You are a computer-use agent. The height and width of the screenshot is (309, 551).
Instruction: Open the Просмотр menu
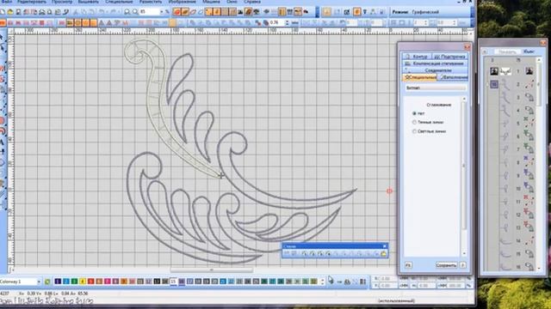pos(62,2)
